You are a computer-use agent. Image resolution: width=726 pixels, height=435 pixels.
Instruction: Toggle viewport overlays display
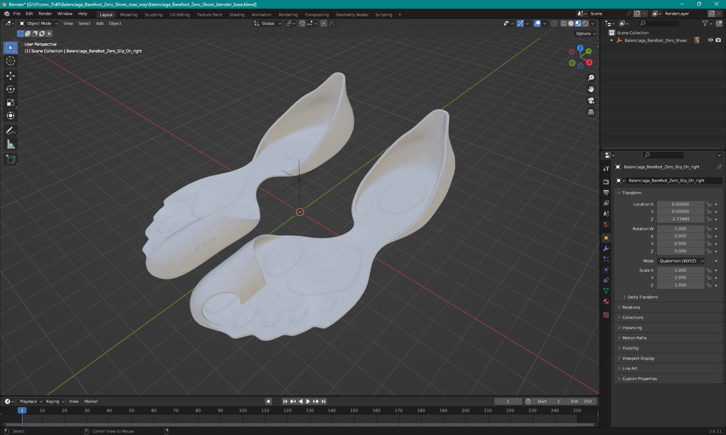pyautogui.click(x=537, y=23)
